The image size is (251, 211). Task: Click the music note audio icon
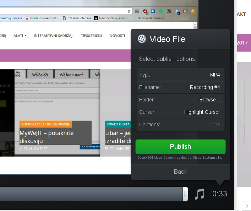(200, 194)
